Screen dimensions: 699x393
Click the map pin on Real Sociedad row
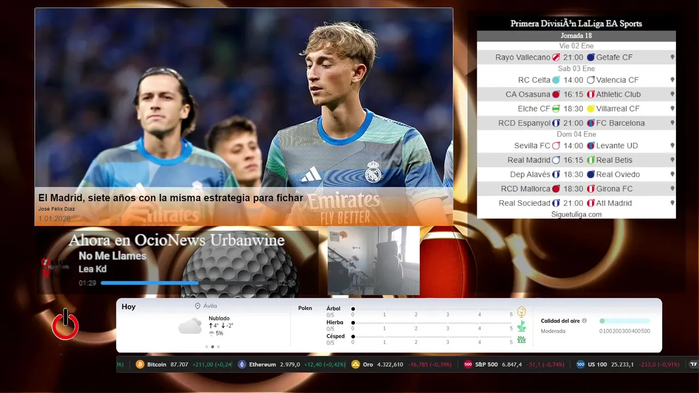click(x=672, y=203)
